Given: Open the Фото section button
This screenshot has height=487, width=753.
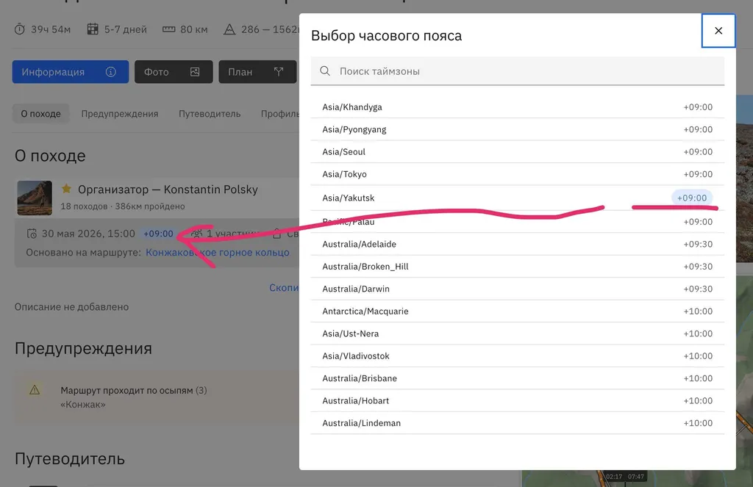Looking at the screenshot, I should [x=173, y=72].
